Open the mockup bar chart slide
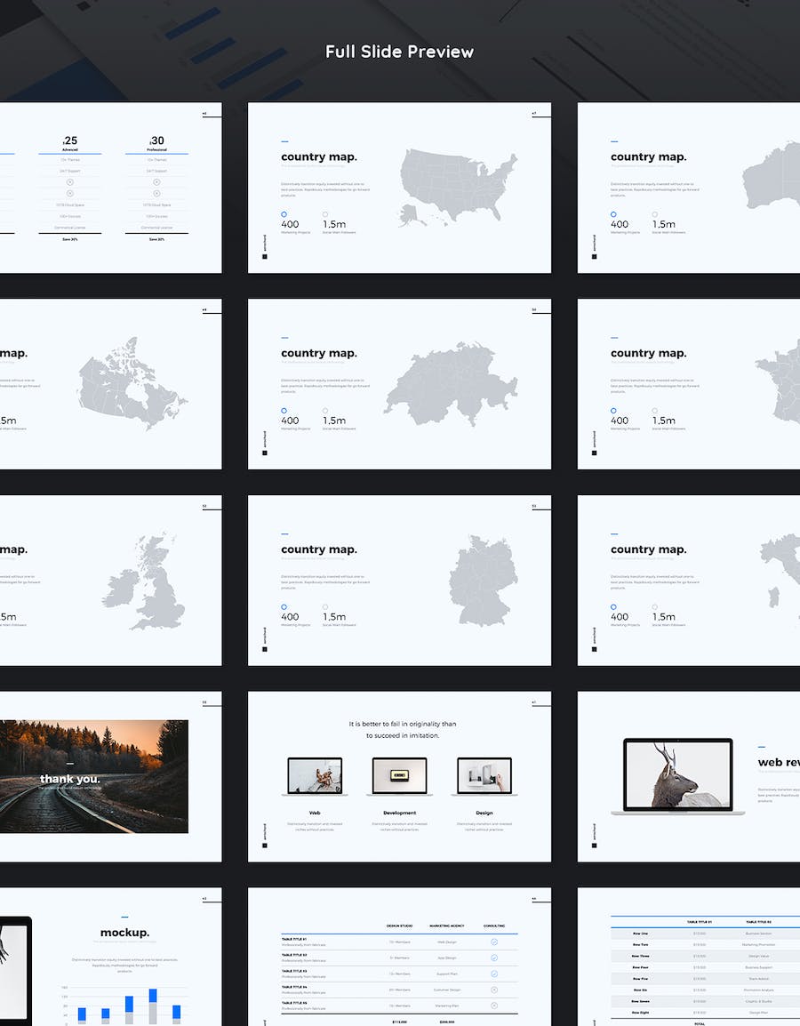Image resolution: width=800 pixels, height=1026 pixels. pyautogui.click(x=110, y=957)
